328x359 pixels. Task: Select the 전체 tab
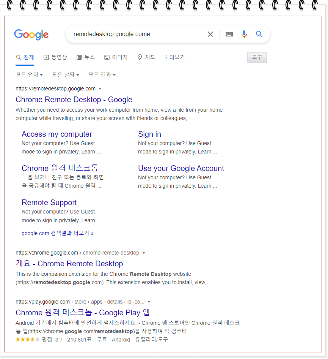[25, 57]
